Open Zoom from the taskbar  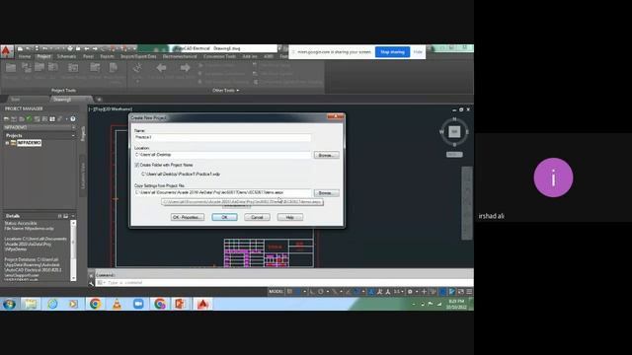[x=138, y=304]
